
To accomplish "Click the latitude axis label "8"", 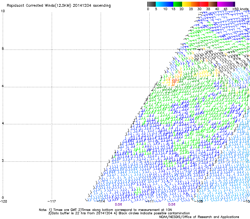I will point(3,49).
